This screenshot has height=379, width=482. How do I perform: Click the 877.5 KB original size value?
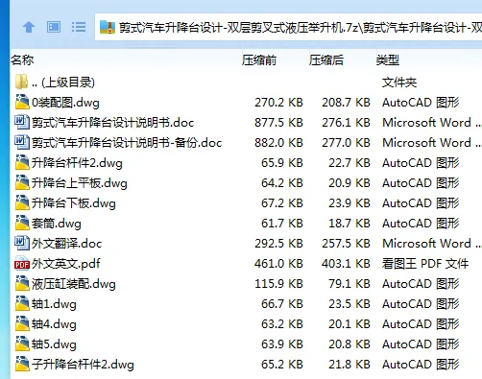[278, 123]
